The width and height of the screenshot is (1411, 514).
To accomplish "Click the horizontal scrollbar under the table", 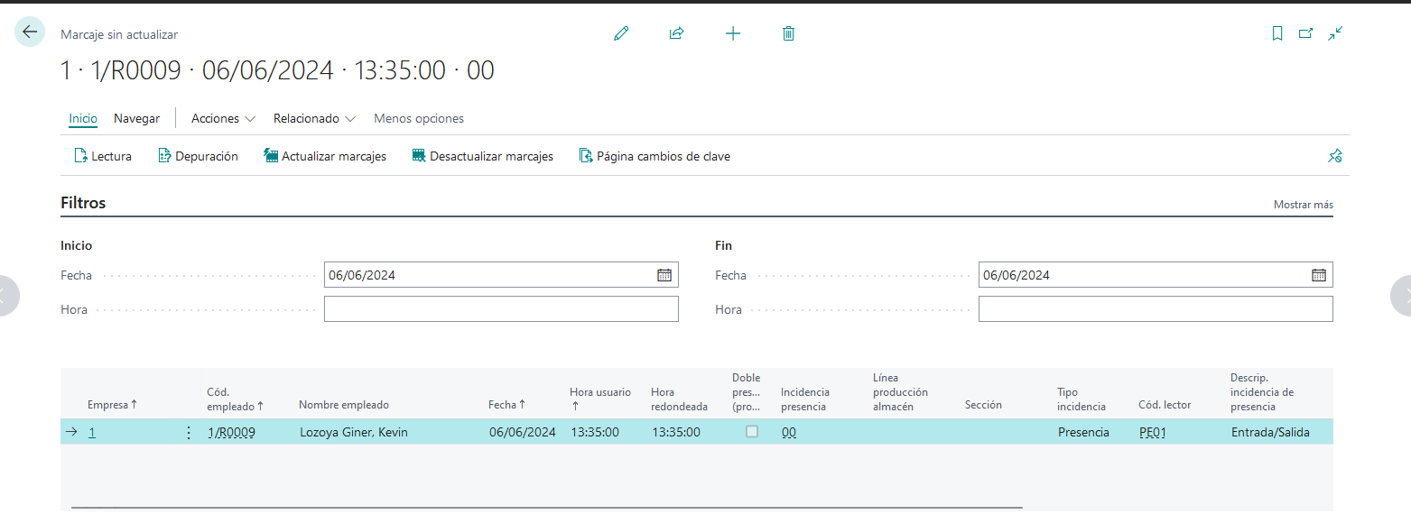I will pyautogui.click(x=546, y=508).
